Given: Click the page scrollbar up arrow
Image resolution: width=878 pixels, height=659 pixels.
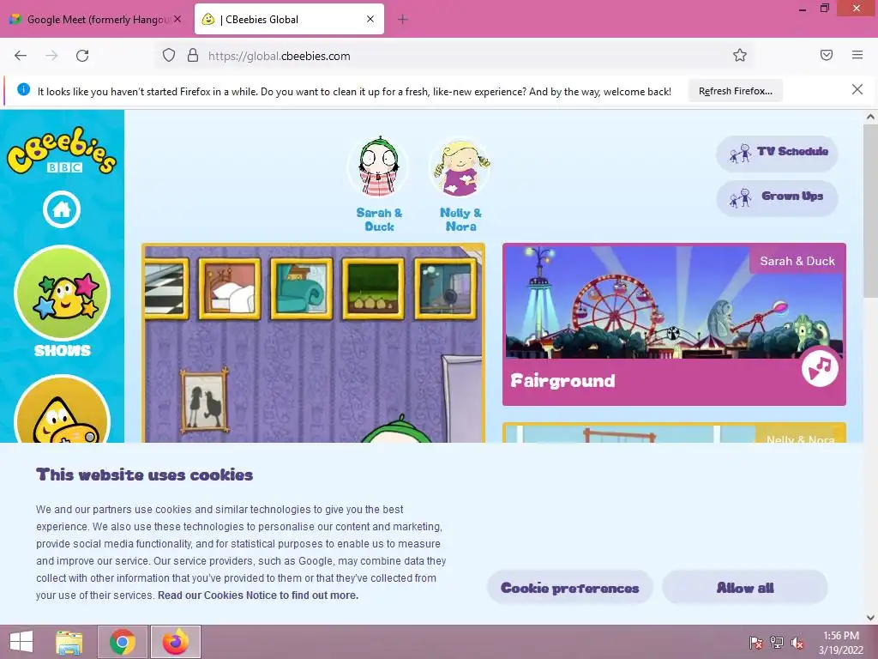Looking at the screenshot, I should (870, 117).
